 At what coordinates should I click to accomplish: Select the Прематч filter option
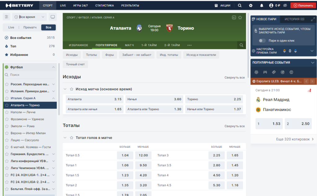click(30, 27)
